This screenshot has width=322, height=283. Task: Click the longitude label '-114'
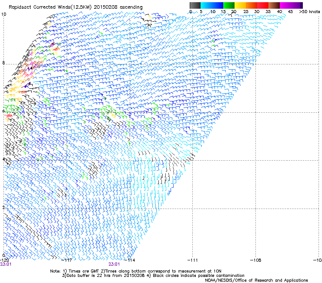(x=130, y=260)
